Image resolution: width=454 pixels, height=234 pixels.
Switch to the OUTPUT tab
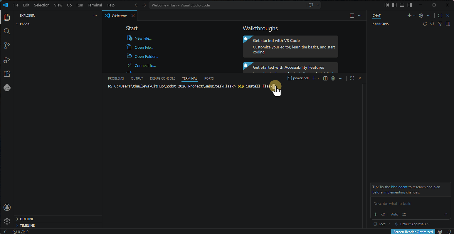click(x=137, y=78)
